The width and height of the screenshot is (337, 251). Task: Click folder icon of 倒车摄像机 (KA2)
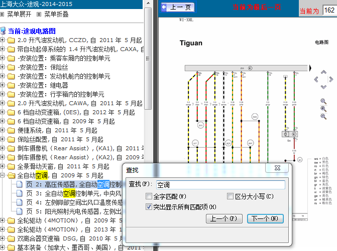click(11, 157)
